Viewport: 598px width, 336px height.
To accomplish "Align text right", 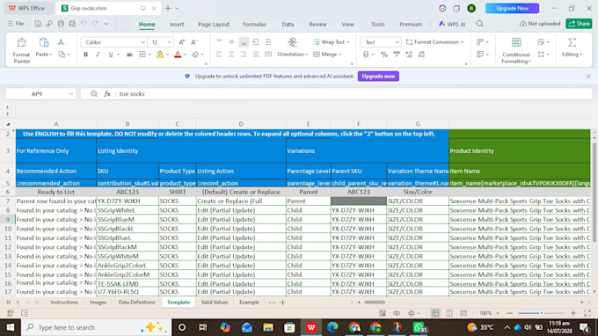I will (x=244, y=55).
